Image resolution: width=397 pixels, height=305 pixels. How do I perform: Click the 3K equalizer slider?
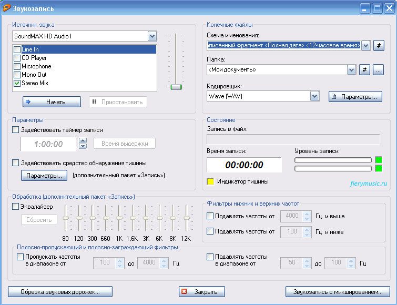(x=146, y=218)
